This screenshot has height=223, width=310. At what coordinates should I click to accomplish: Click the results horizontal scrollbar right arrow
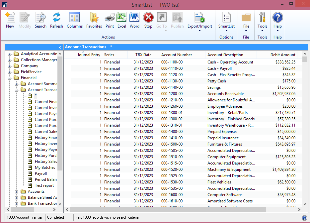click(x=299, y=209)
